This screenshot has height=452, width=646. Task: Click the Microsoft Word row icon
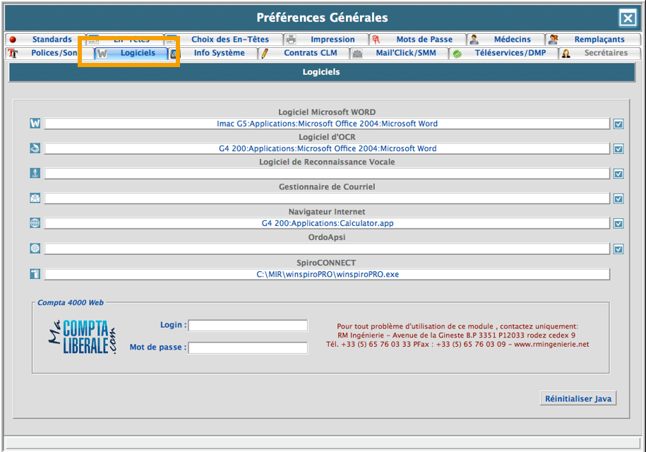point(35,124)
